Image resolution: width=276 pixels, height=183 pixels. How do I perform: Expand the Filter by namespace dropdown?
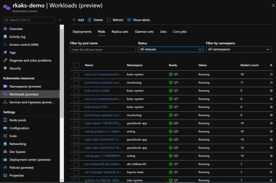tap(239, 50)
